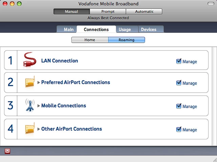Open the Usage tab
217x162 pixels.
click(x=124, y=29)
